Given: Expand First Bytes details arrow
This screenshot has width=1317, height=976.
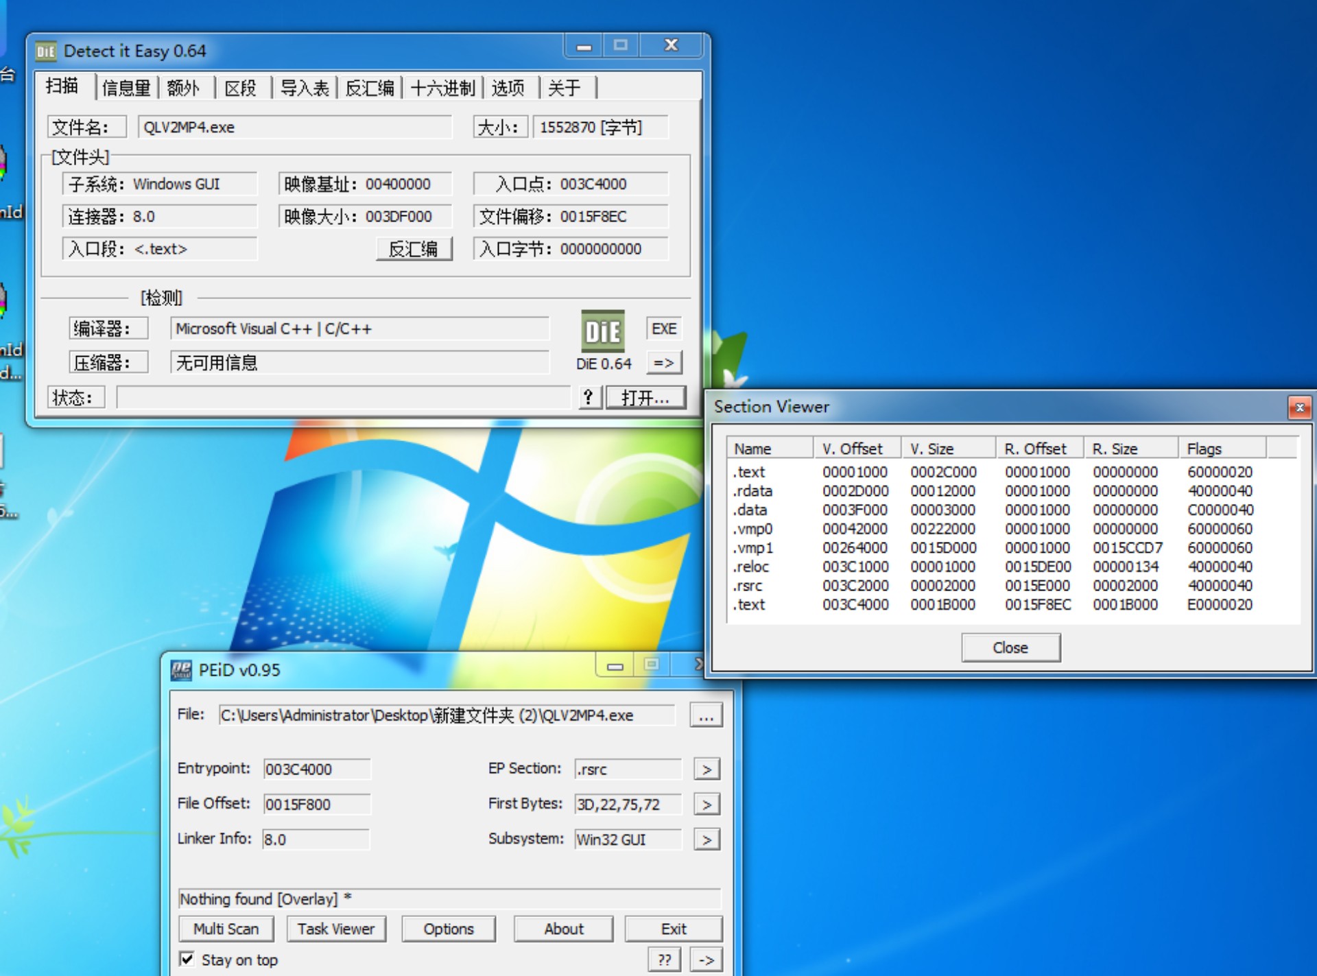Looking at the screenshot, I should tap(707, 805).
